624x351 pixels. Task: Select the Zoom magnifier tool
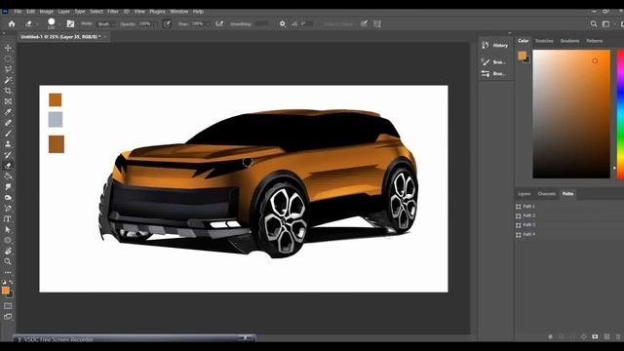[x=8, y=261]
